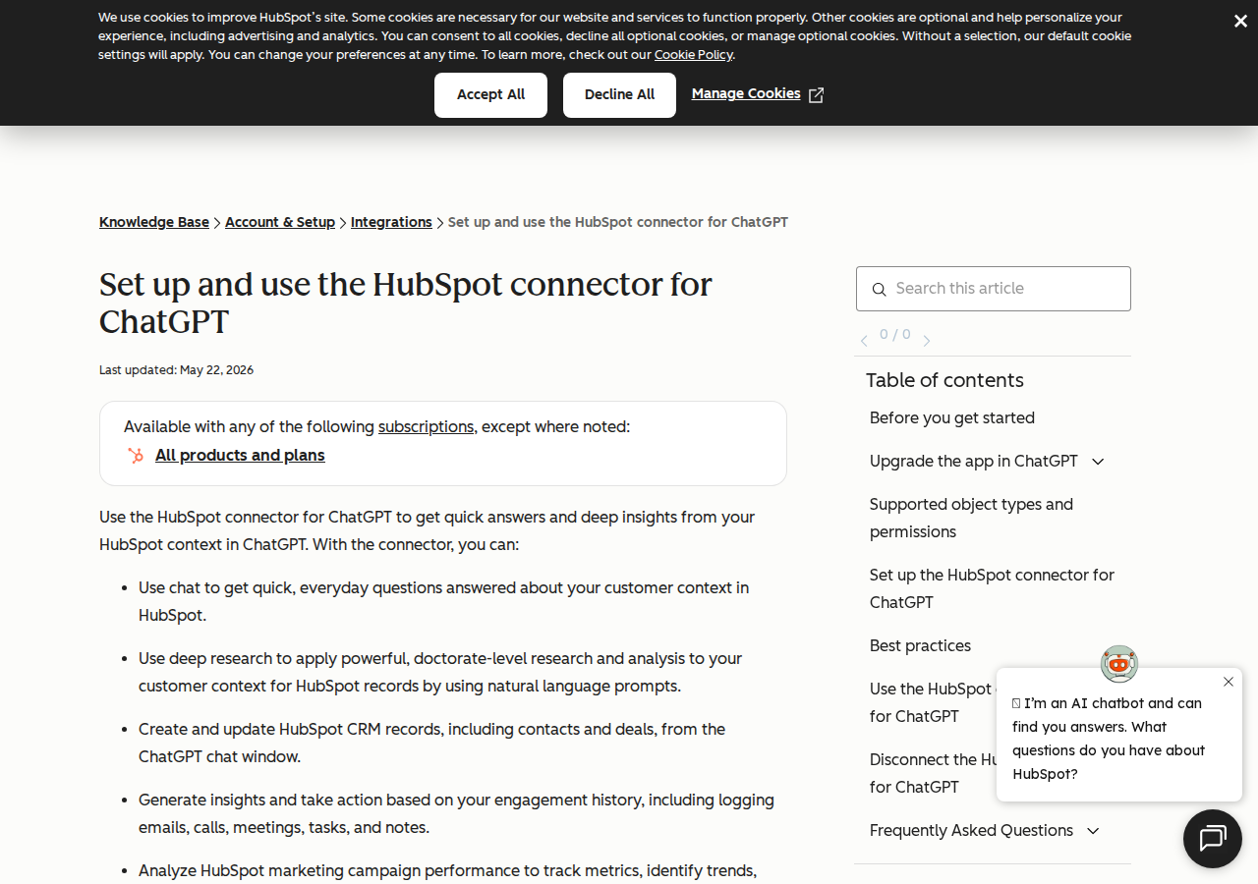Open the Cookie Policy link
Image resolution: width=1258 pixels, height=884 pixels.
pos(693,55)
